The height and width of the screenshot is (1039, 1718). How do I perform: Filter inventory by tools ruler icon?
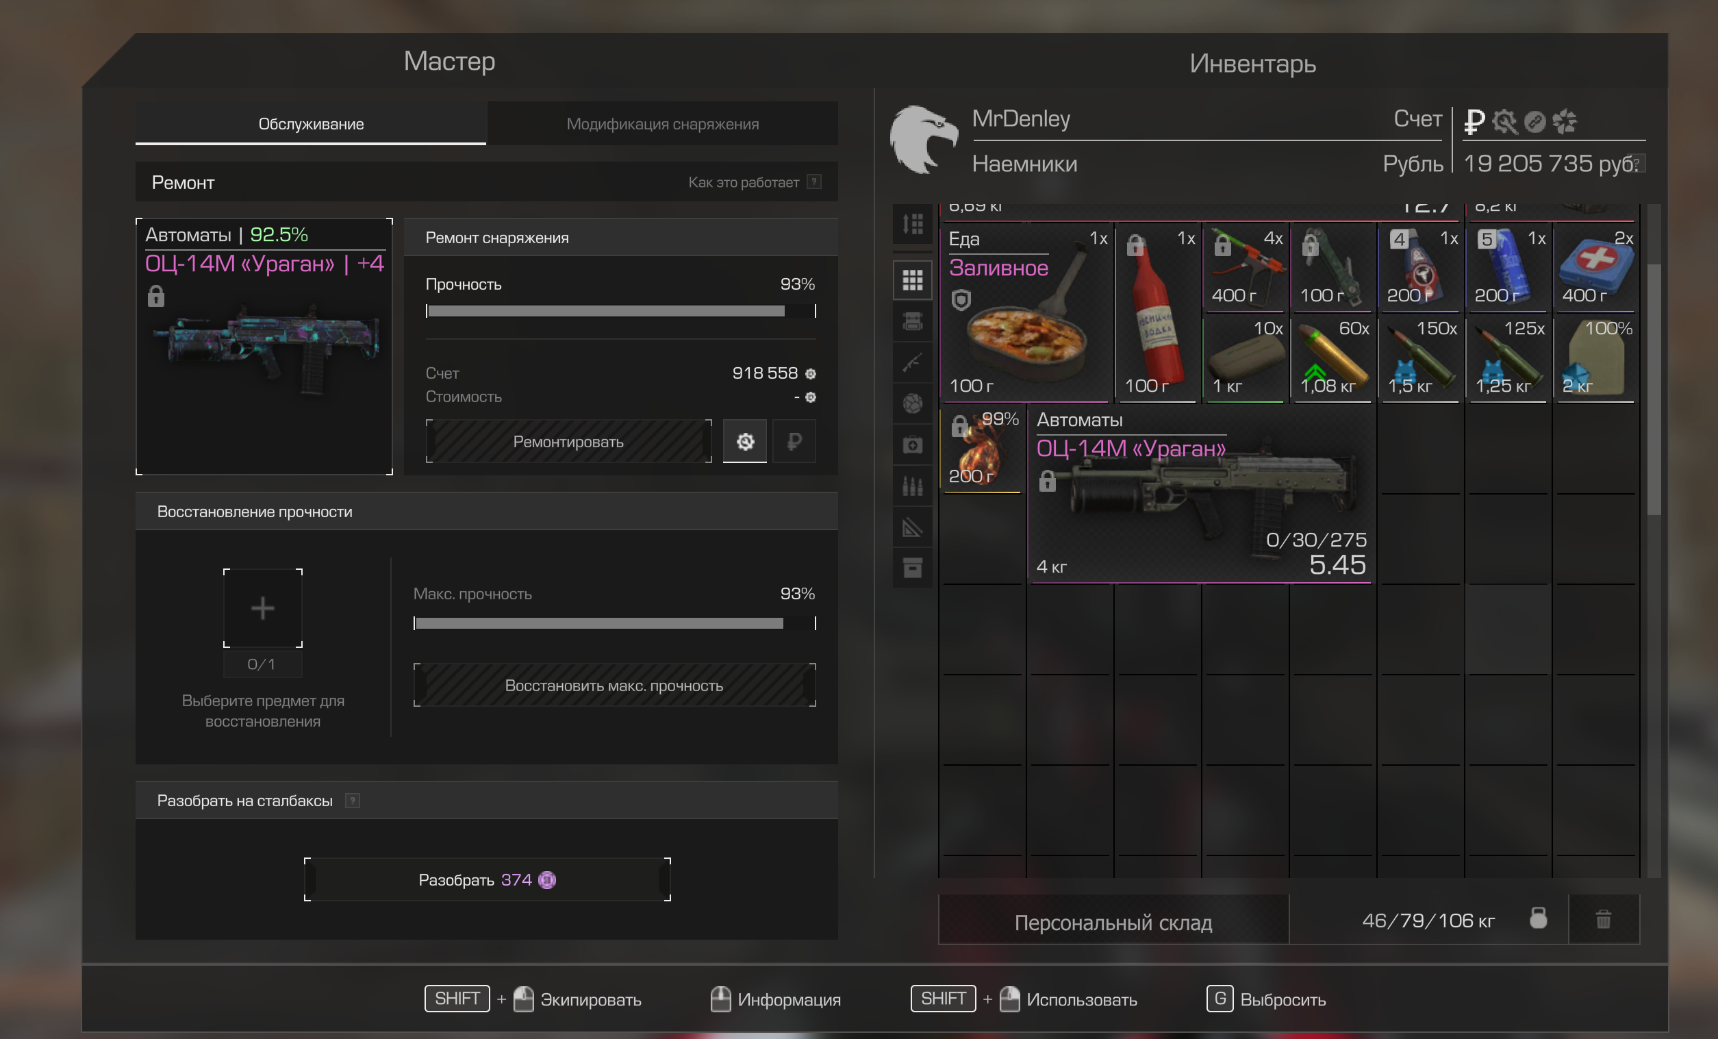[x=912, y=527]
